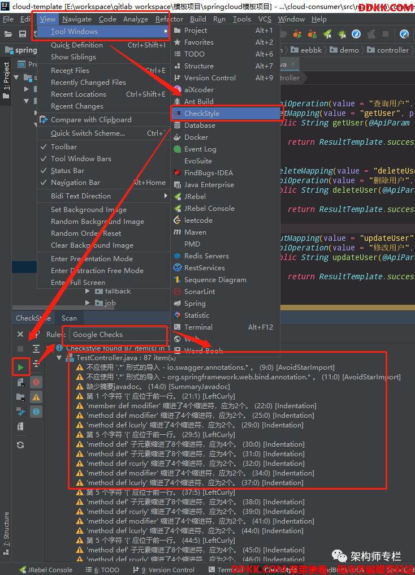
Task: Open JRebel Console from submenu
Action: 225,208
